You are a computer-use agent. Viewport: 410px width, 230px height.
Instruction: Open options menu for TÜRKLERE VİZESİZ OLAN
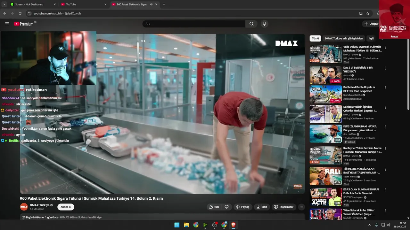[385, 169]
